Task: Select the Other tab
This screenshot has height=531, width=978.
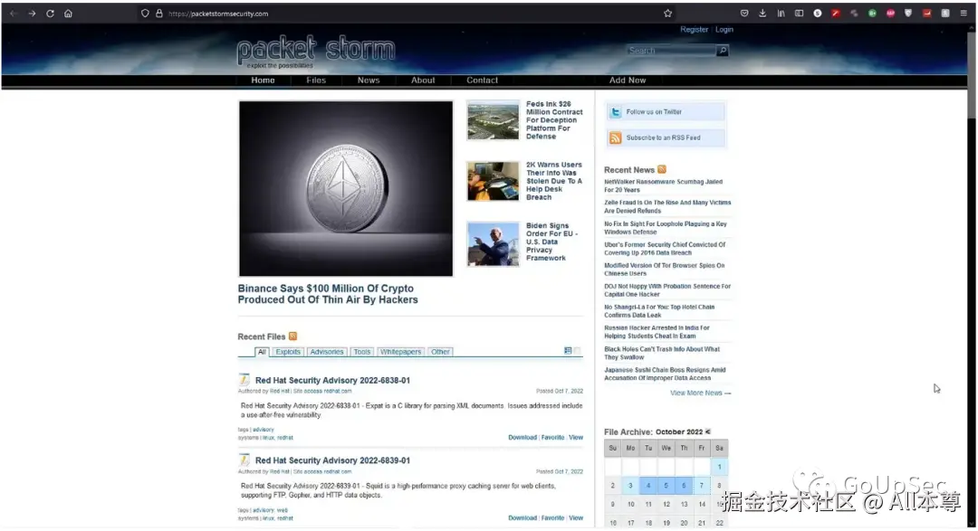Action: pyautogui.click(x=440, y=352)
